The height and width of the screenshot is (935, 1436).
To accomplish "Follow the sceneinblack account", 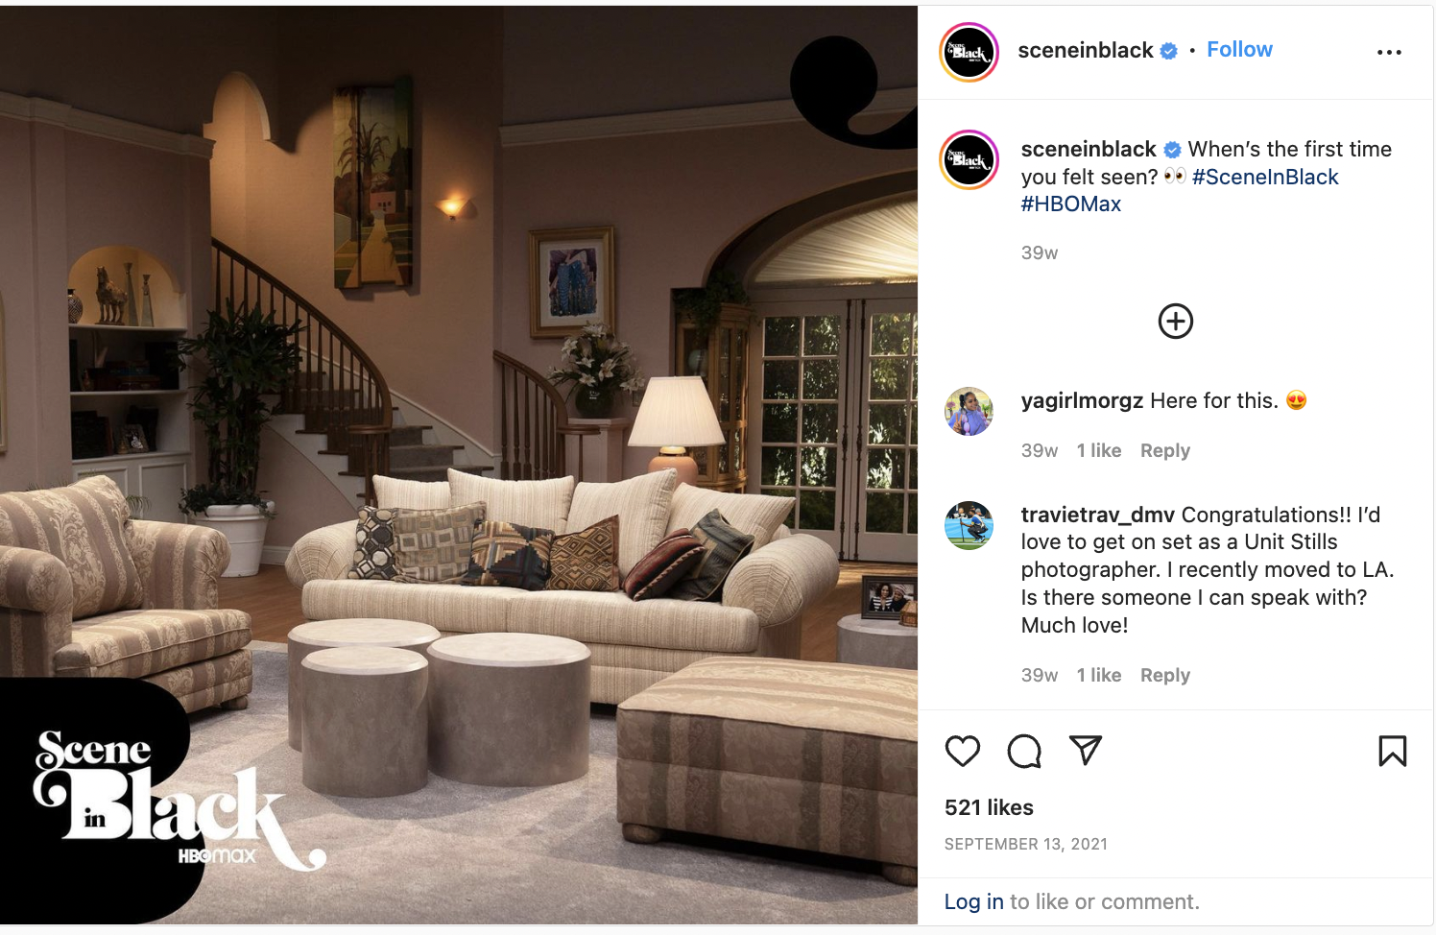I will (x=1239, y=50).
